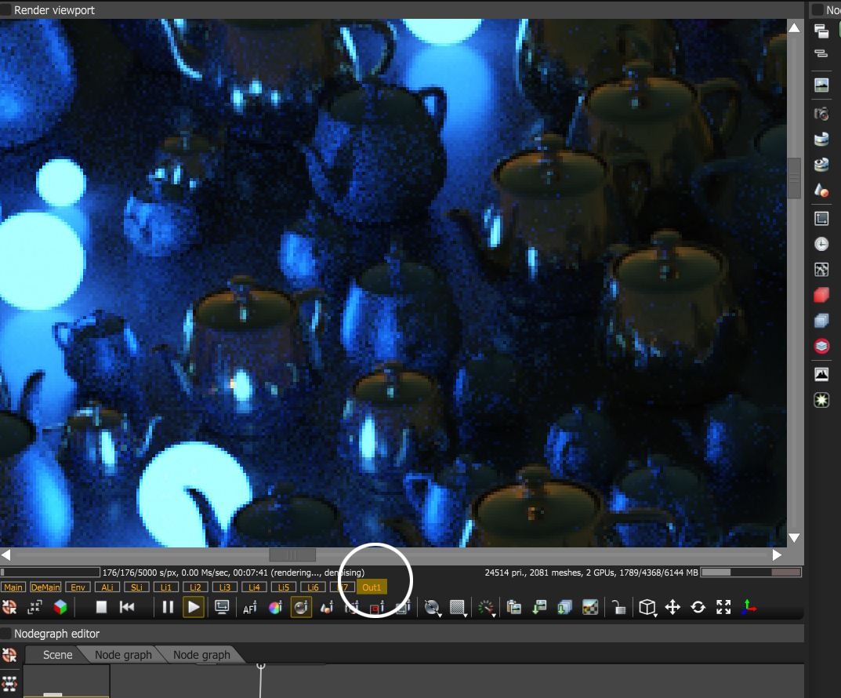Toggle the red render region picker

pos(377,607)
